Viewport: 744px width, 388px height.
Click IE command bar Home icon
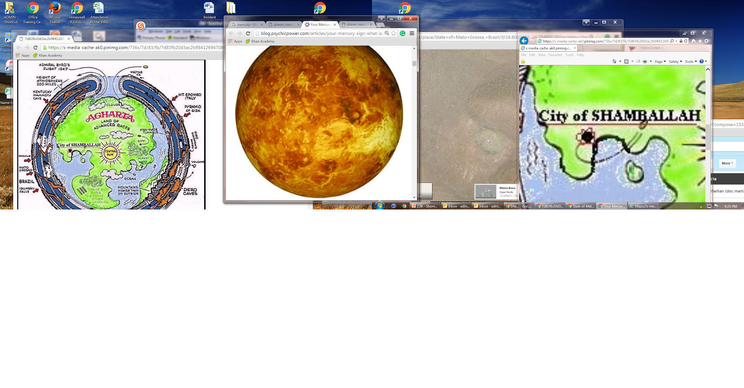[x=614, y=61]
